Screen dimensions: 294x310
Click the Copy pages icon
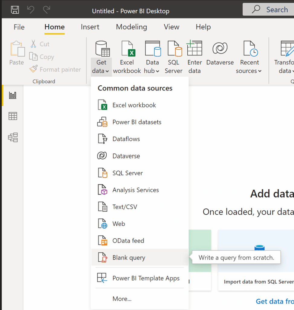33,56
